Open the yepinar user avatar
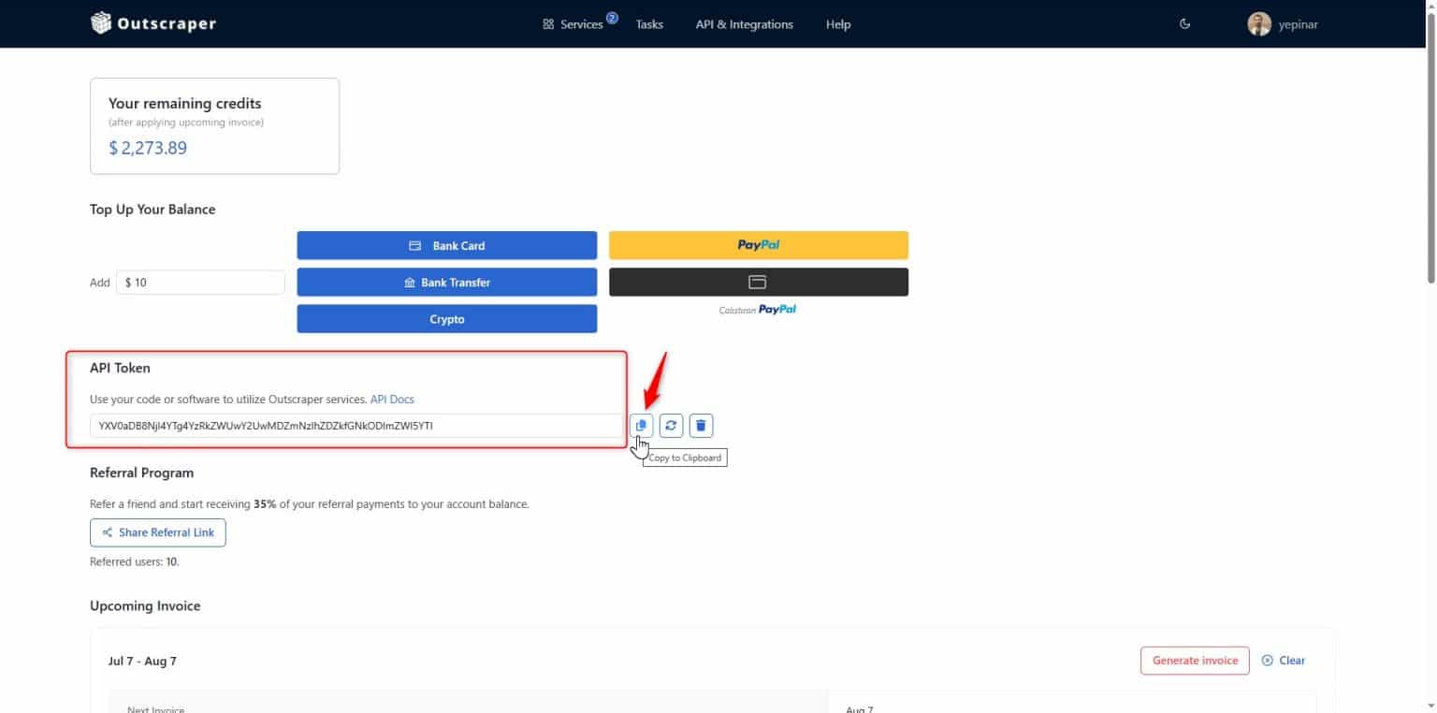This screenshot has width=1437, height=713. tap(1258, 24)
